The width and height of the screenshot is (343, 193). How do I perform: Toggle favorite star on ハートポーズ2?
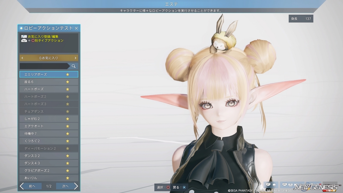click(68, 97)
